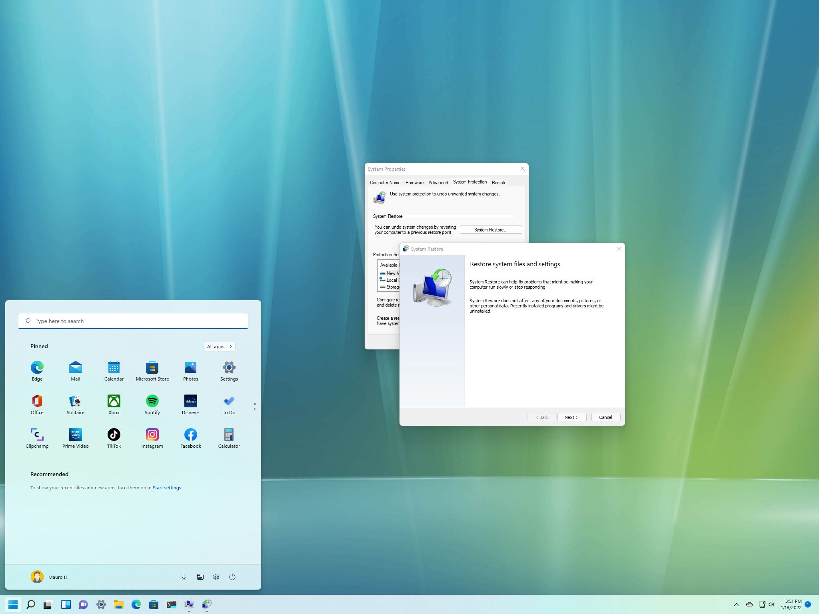The height and width of the screenshot is (614, 819).
Task: Open Instagram app
Action: coord(152,434)
